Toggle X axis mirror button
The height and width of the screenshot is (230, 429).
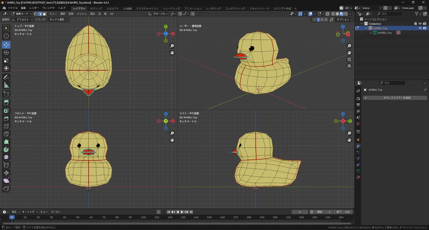click(x=318, y=20)
